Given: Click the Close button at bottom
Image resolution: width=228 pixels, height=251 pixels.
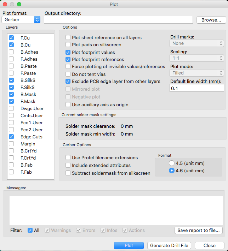Looking at the screenshot, I should (x=209, y=245).
